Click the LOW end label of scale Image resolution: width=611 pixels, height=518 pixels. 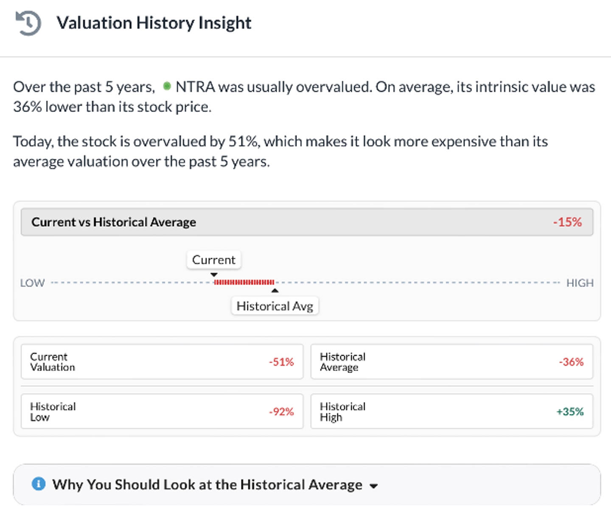[x=33, y=283]
